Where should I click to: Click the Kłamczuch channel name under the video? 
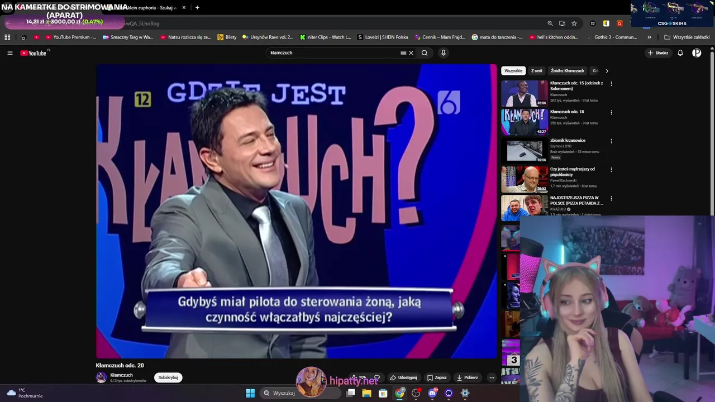[122, 375]
